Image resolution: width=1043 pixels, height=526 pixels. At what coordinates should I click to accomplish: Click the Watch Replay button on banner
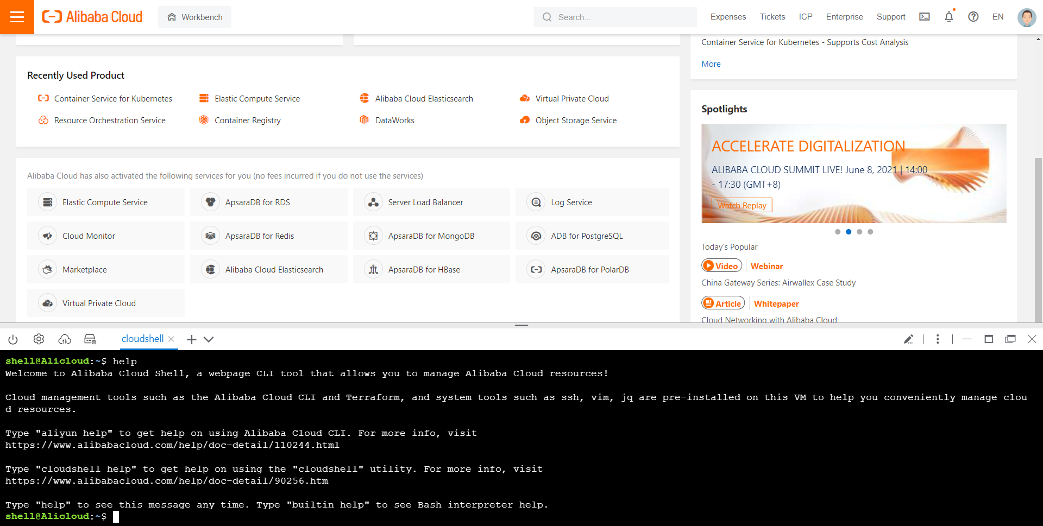tap(742, 205)
